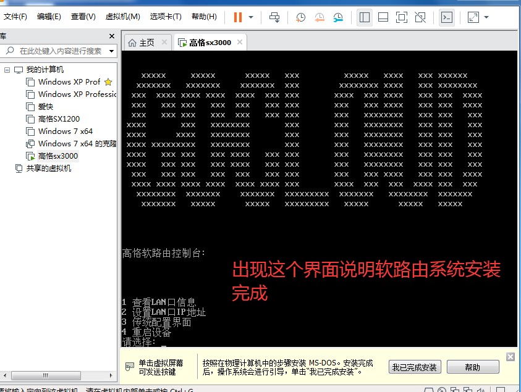The height and width of the screenshot is (392, 521).
Task: Click the favorite star beside Windows XP Prof
Action: point(108,82)
